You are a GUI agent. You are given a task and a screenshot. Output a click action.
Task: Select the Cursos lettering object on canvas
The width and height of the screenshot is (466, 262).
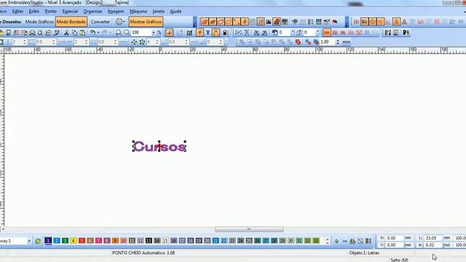coord(159,146)
